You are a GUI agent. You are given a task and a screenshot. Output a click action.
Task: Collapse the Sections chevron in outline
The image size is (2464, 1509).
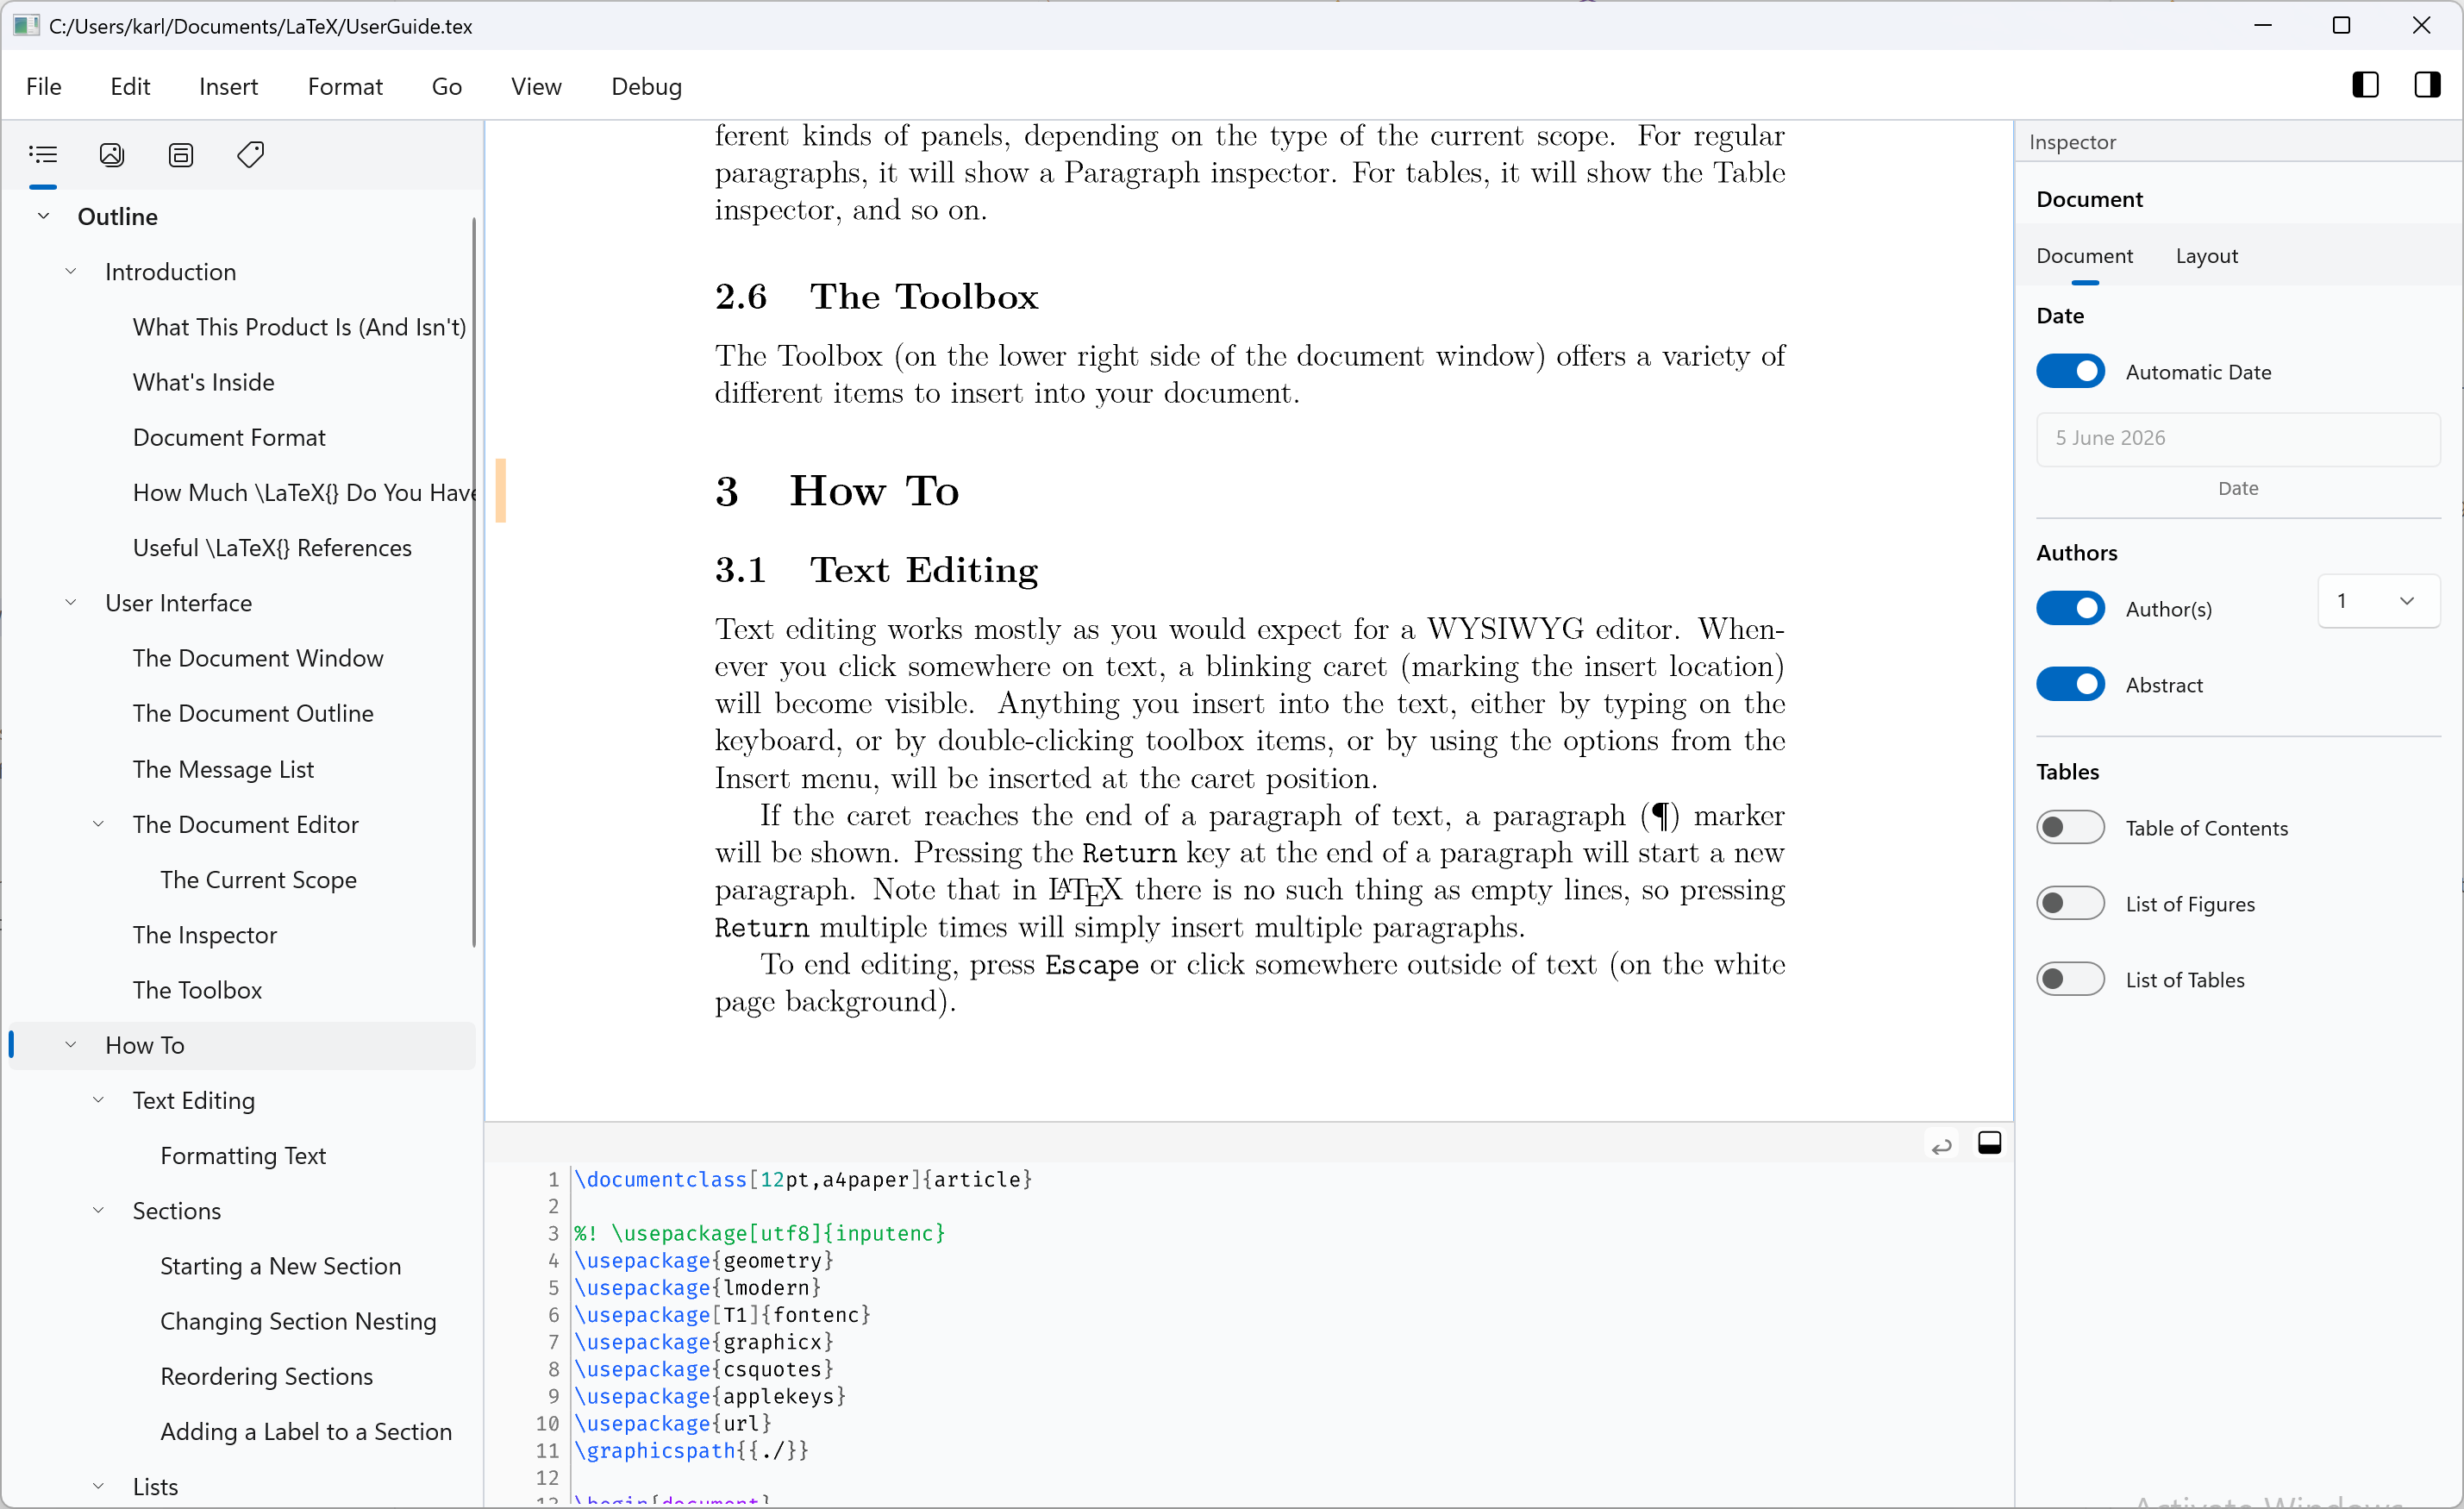coord(98,1210)
